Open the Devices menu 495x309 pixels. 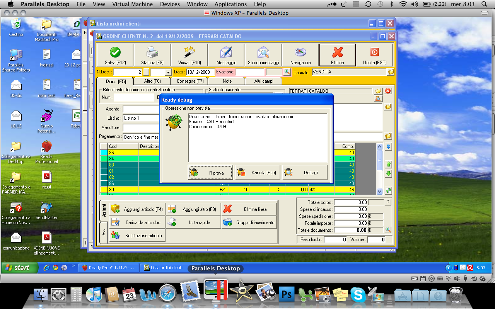coord(170,4)
